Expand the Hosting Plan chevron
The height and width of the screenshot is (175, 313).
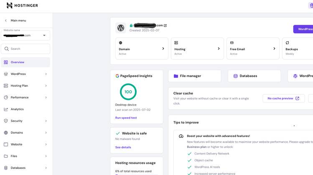pyautogui.click(x=46, y=85)
